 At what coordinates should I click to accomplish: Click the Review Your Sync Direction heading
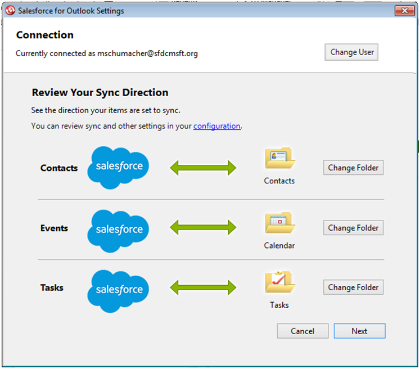click(100, 93)
